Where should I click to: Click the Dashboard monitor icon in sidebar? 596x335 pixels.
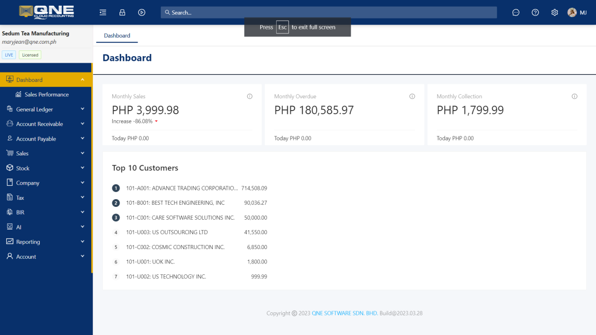(9, 79)
